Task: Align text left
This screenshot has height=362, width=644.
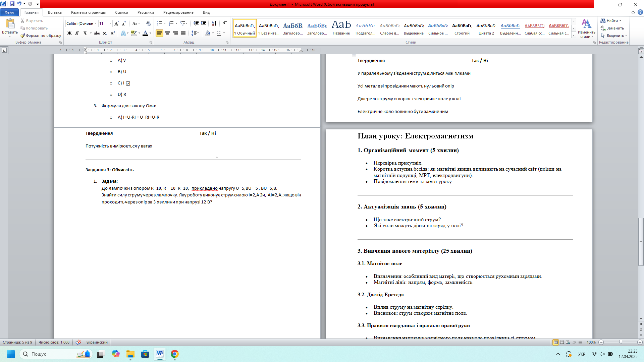Action: [160, 33]
